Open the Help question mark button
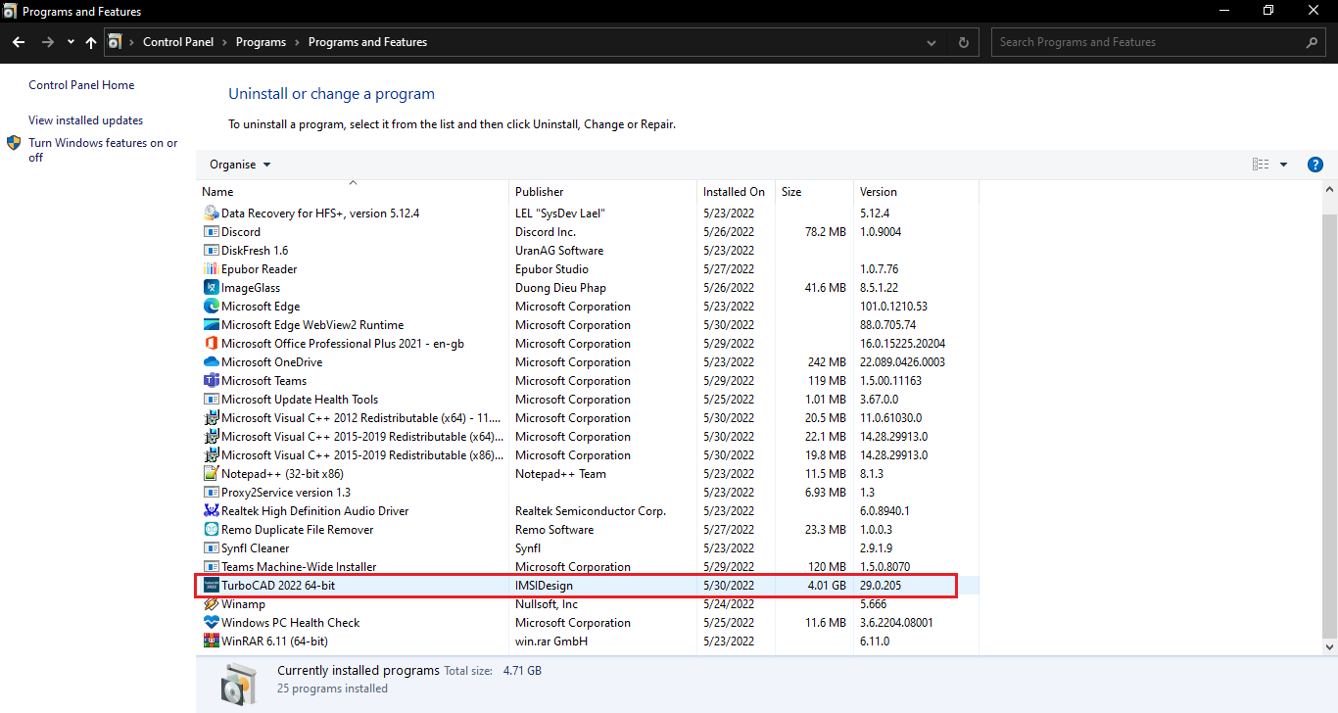 coord(1315,165)
